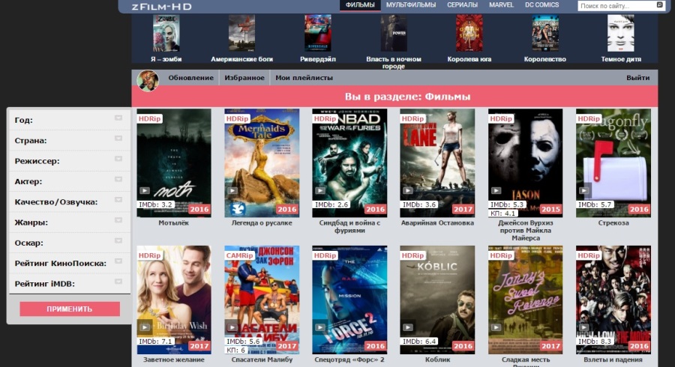Viewport: 675px width, 367px height.
Task: Expand the Актер filter dropdown
Action: click(118, 179)
